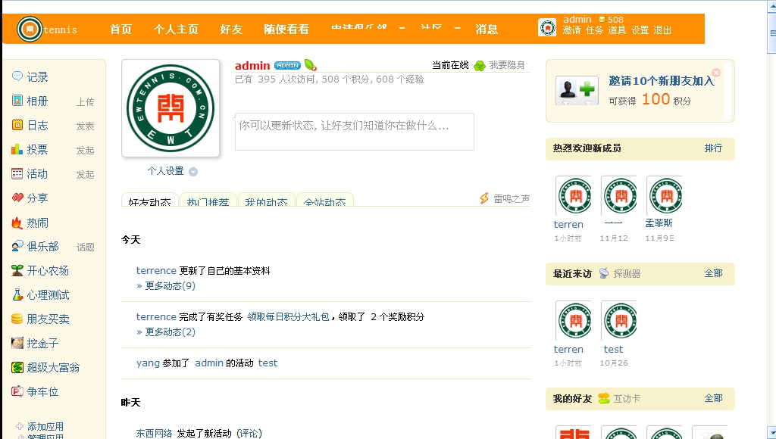
Task: Open the 活动 events app
Action: point(37,174)
